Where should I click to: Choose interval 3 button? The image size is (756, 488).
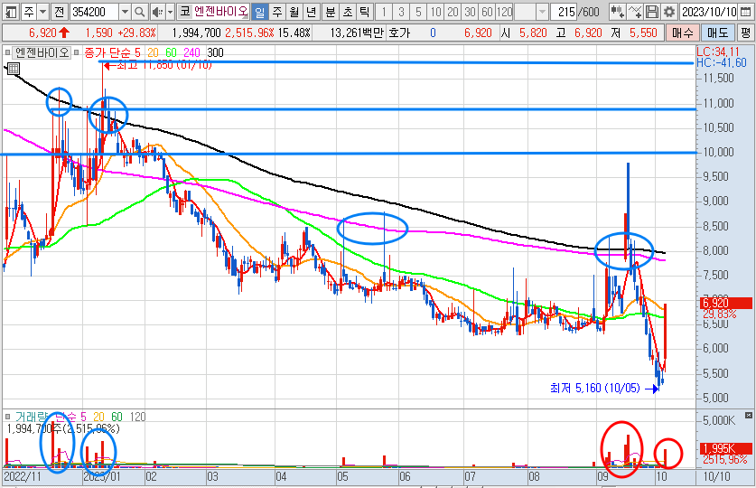(401, 12)
